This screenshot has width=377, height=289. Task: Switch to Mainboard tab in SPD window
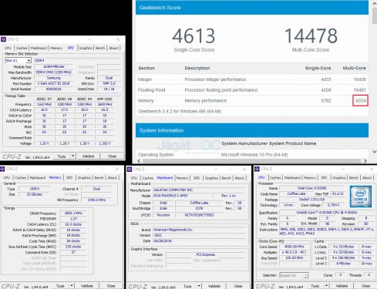pos(39,48)
